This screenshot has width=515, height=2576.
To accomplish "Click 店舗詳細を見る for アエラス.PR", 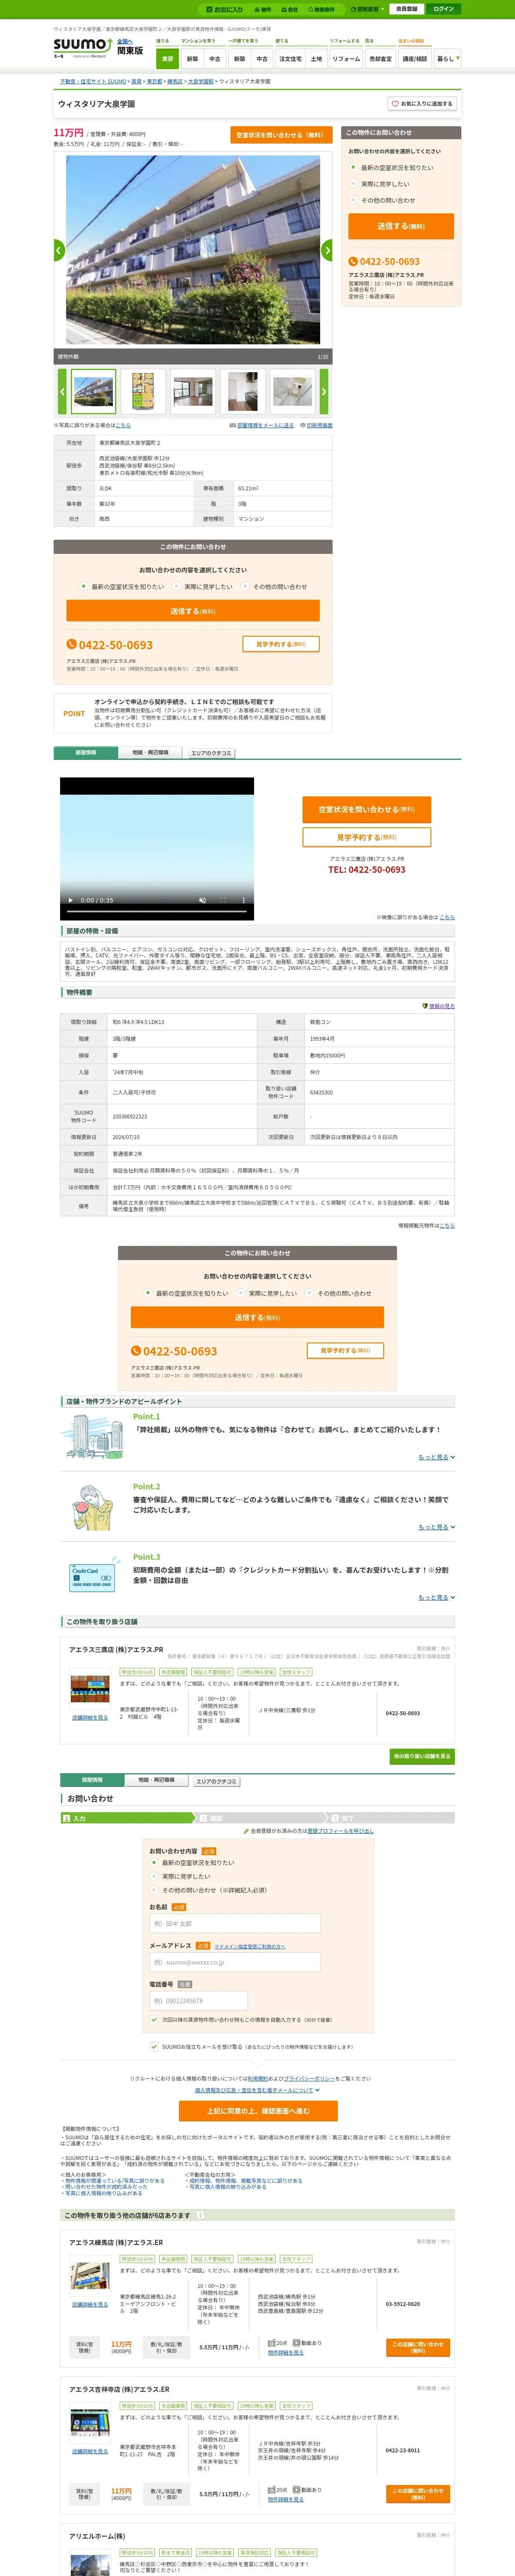I will (x=90, y=1718).
